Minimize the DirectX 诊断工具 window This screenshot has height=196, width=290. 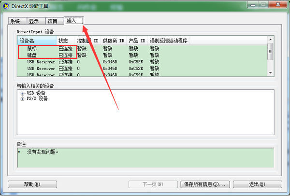(x=252, y=4)
